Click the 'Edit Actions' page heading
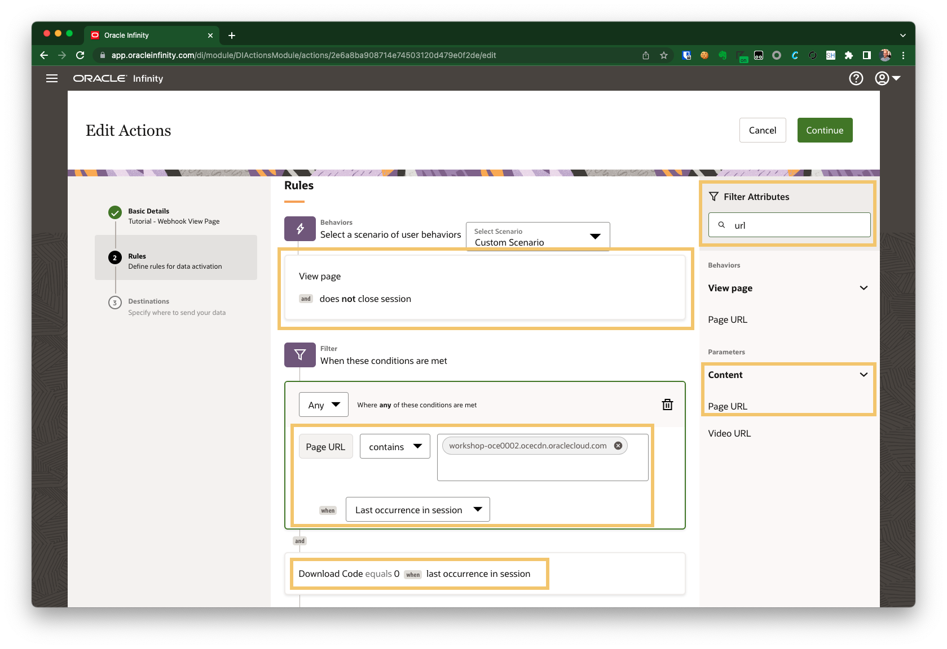 coord(128,130)
